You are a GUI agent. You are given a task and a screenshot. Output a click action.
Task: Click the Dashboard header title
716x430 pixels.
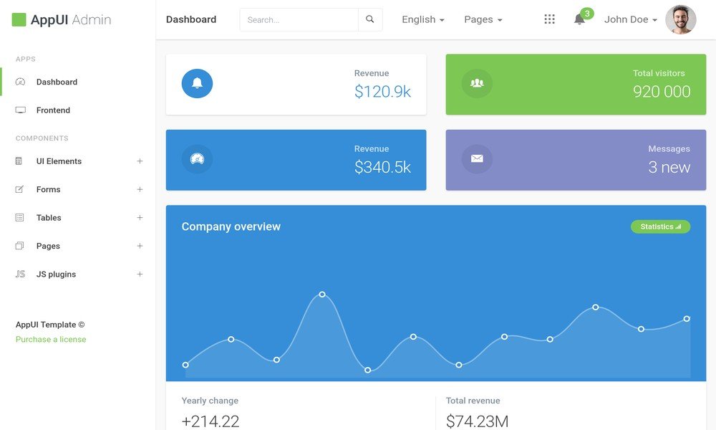191,19
